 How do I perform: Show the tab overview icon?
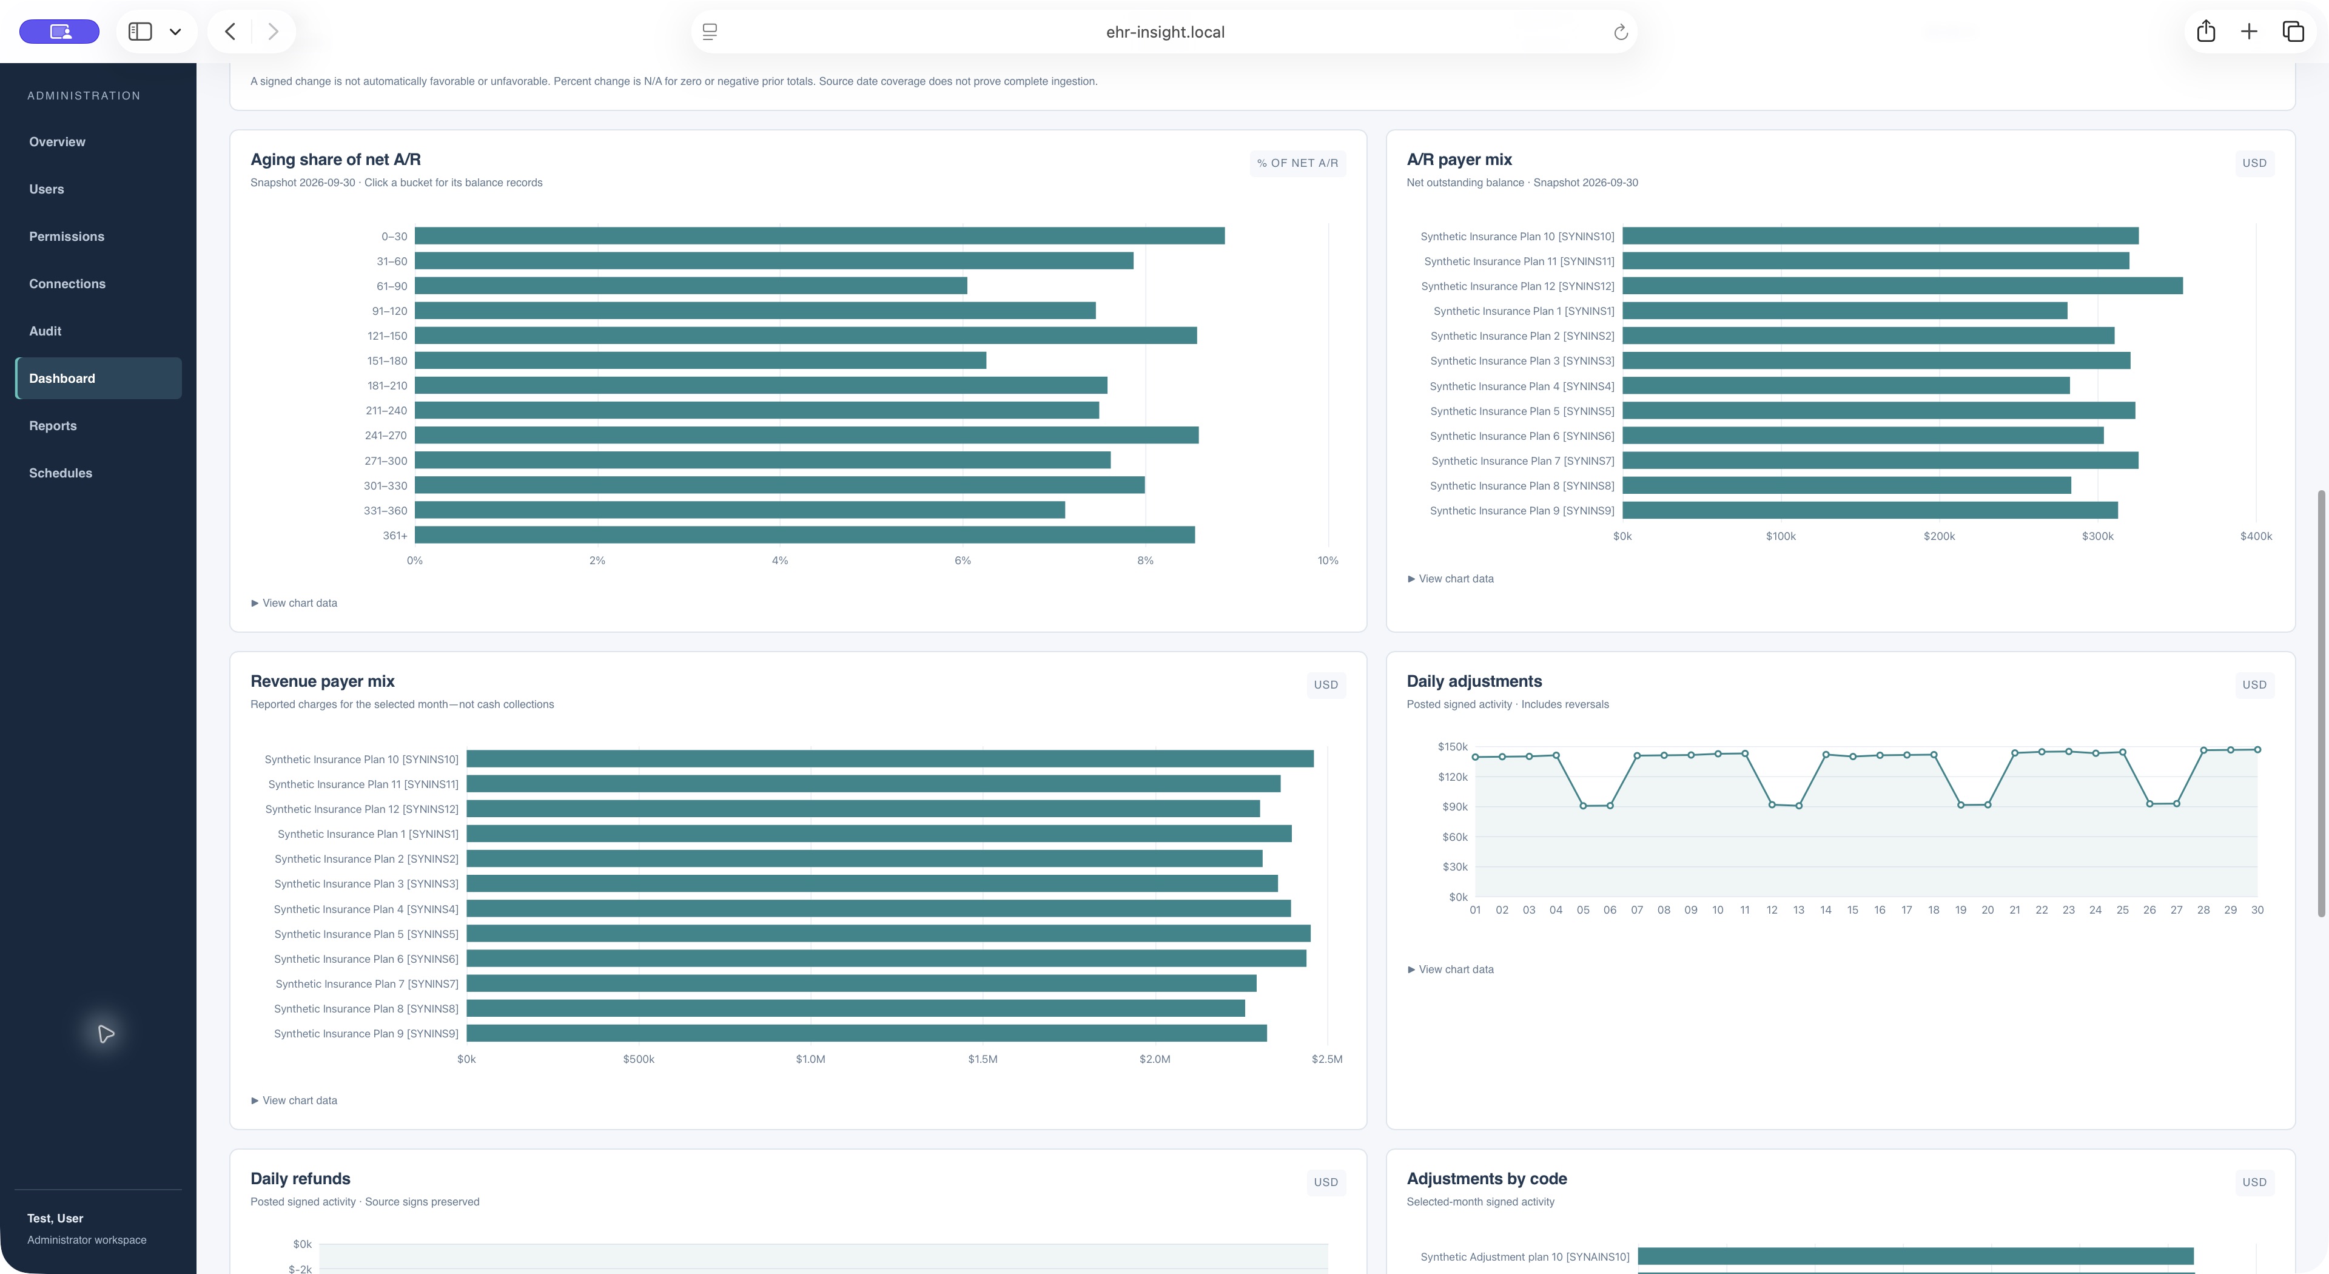click(x=2293, y=32)
